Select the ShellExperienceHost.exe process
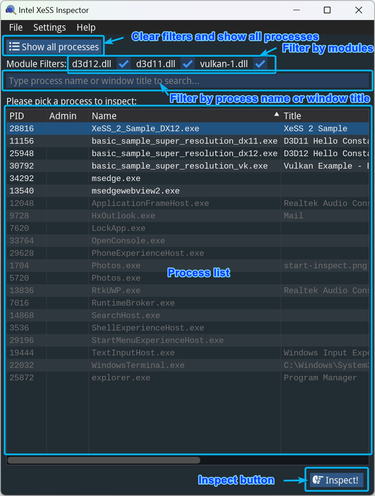Screen dimensions: 375x496 (187, 328)
